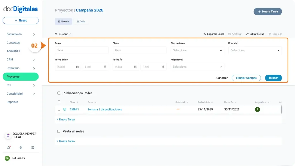
Task: Select the Semana 1 de publicaciones task checkbox
Action: [59, 109]
